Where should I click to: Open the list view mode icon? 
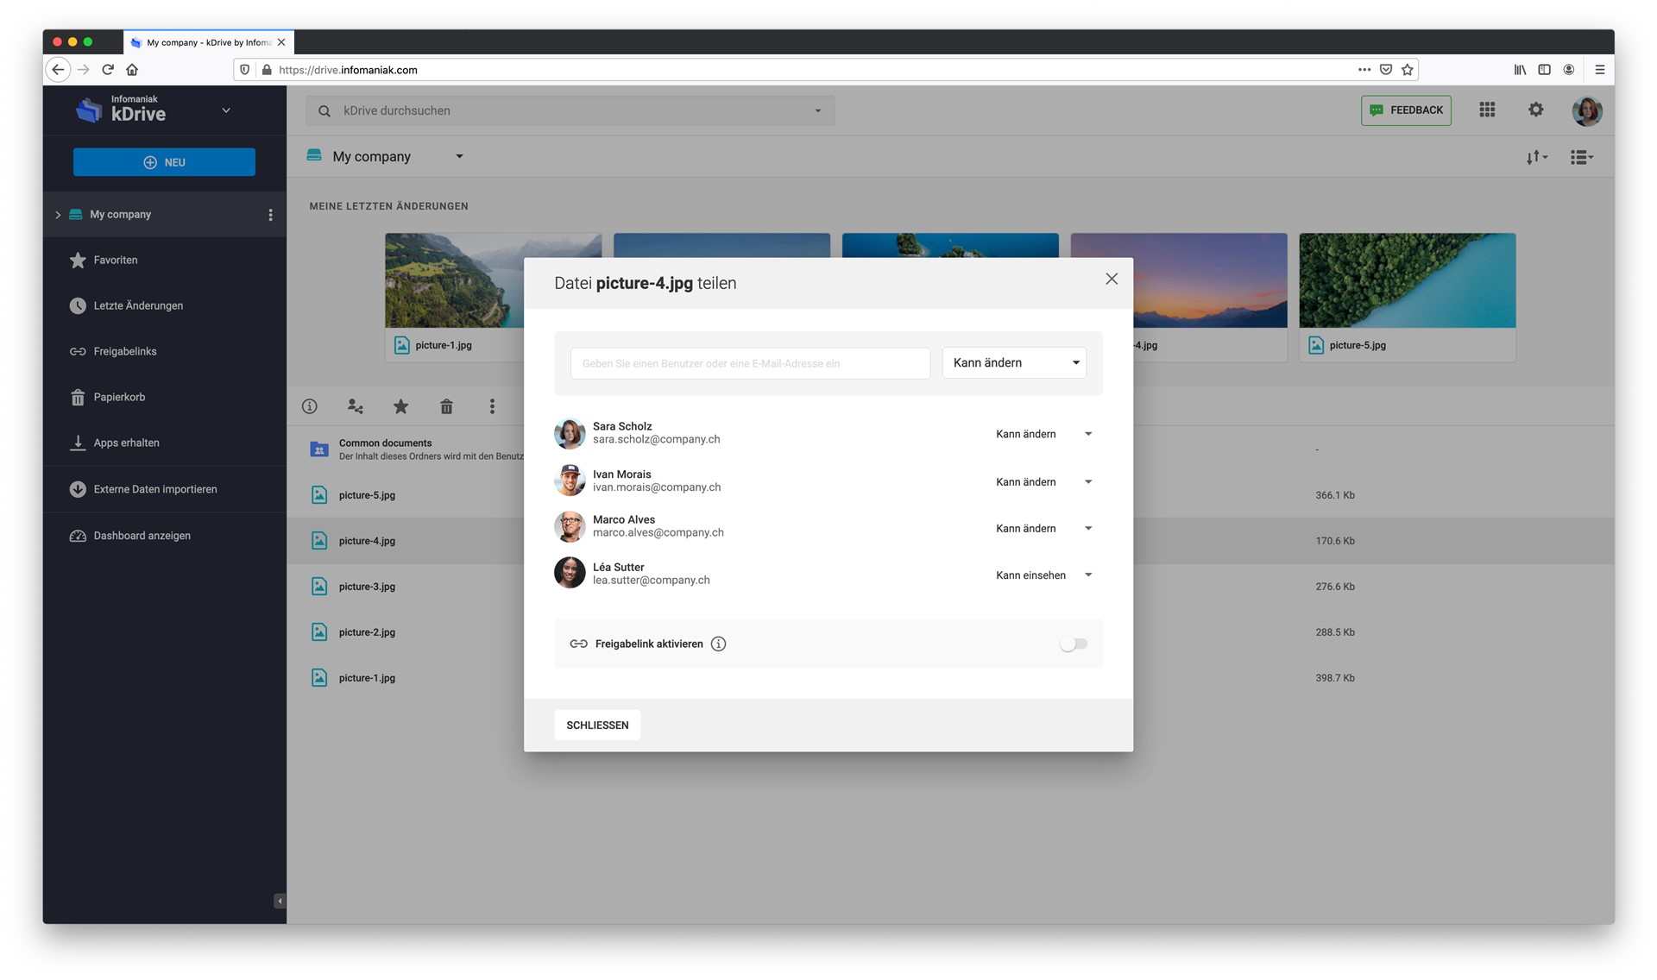tap(1581, 157)
